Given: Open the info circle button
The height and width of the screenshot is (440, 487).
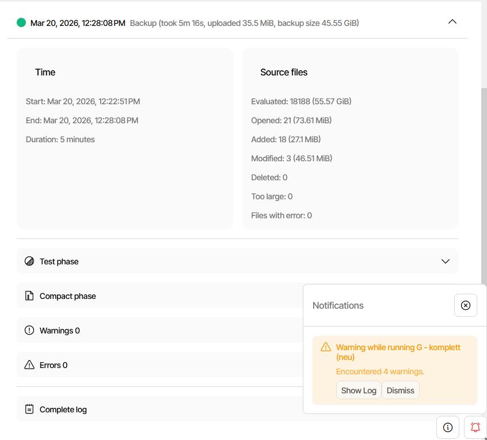Looking at the screenshot, I should tap(448, 427).
